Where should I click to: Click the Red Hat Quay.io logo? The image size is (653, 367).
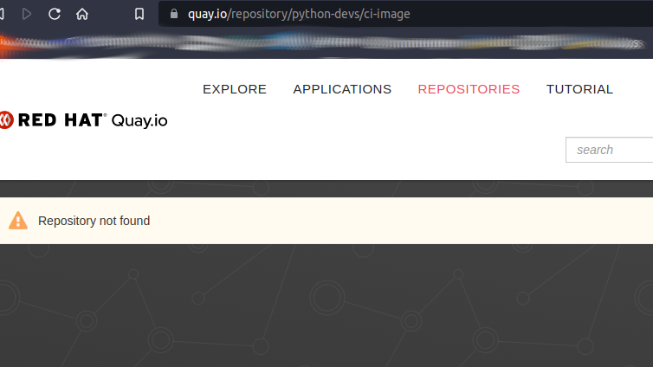84,120
